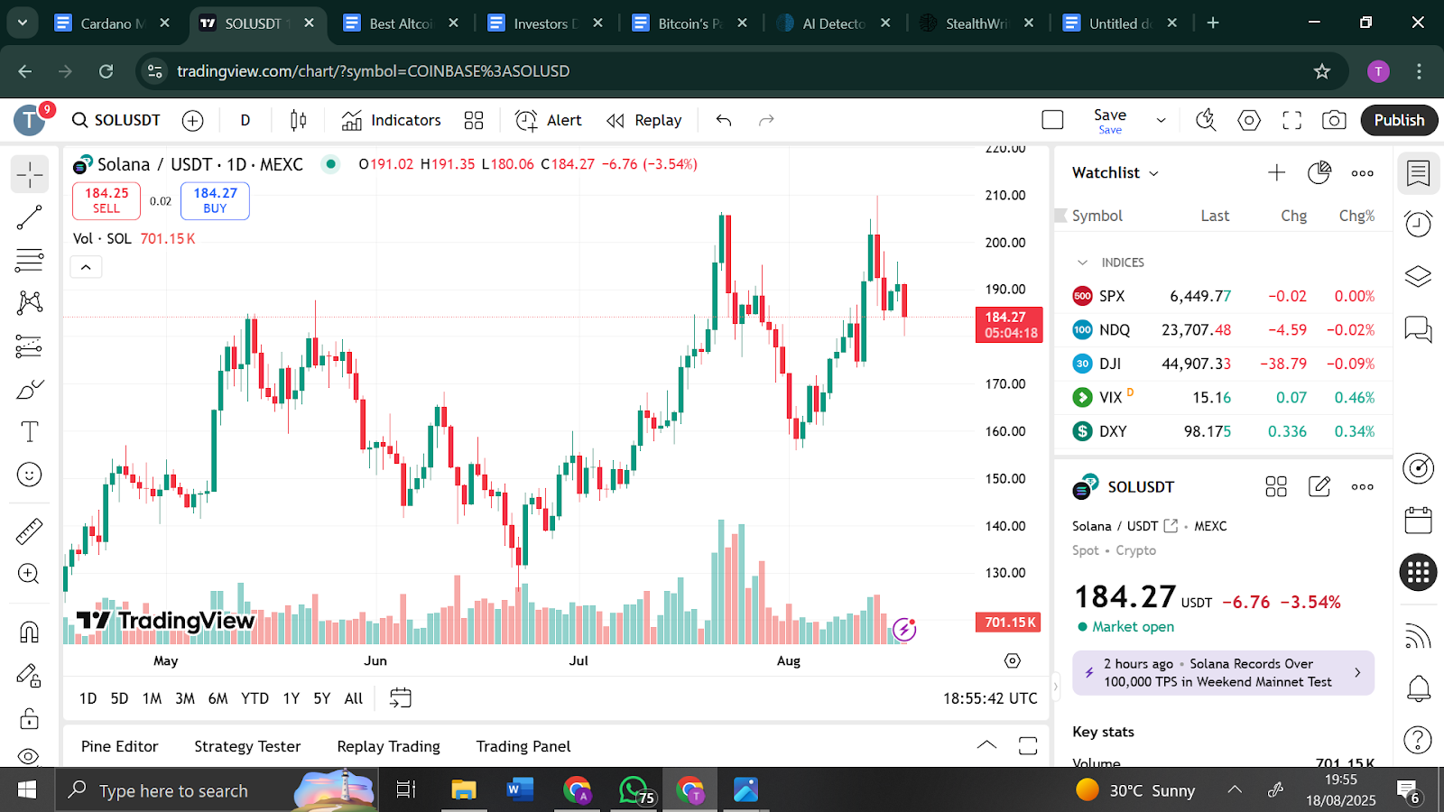Toggle the hide all drawings eye icon
The width and height of the screenshot is (1444, 812).
(x=29, y=756)
